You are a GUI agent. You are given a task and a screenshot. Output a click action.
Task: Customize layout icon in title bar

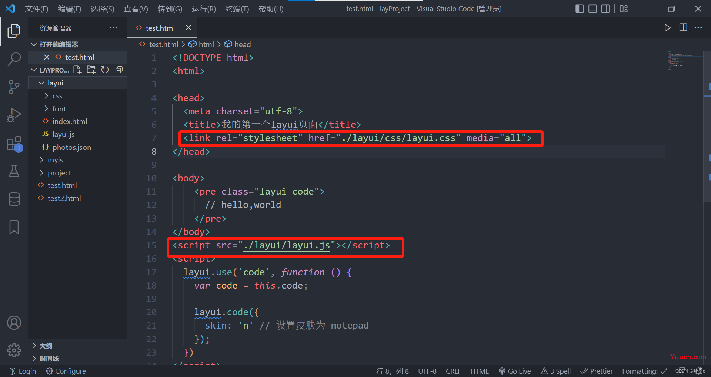pyautogui.click(x=624, y=9)
